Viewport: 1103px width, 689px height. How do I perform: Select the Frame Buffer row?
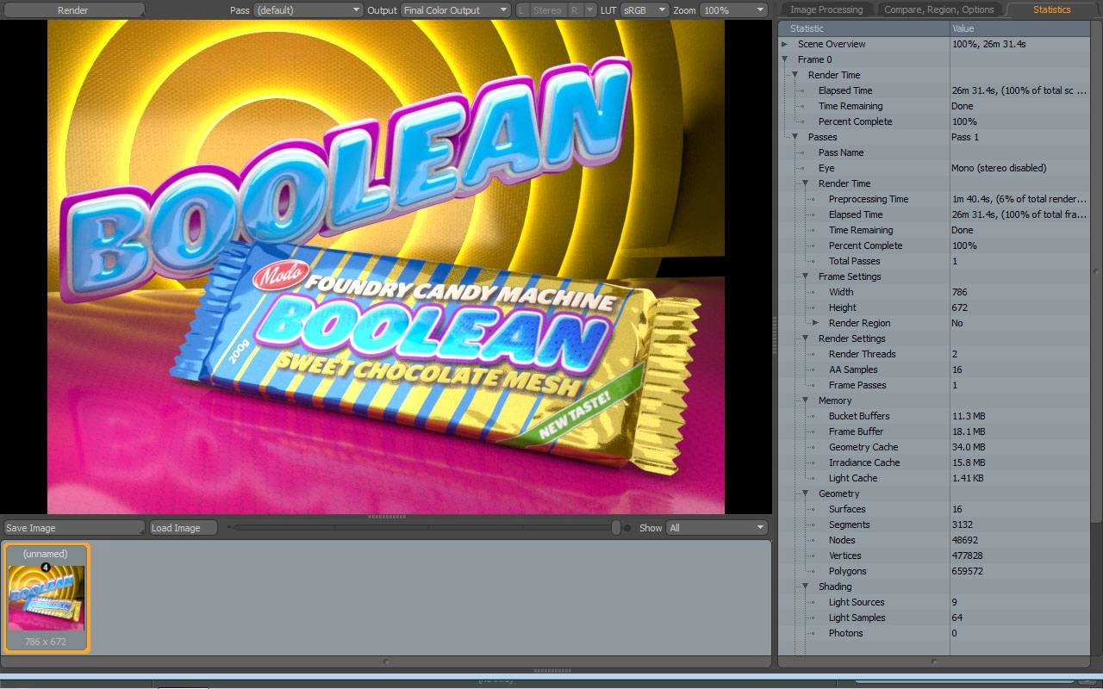pyautogui.click(x=934, y=431)
